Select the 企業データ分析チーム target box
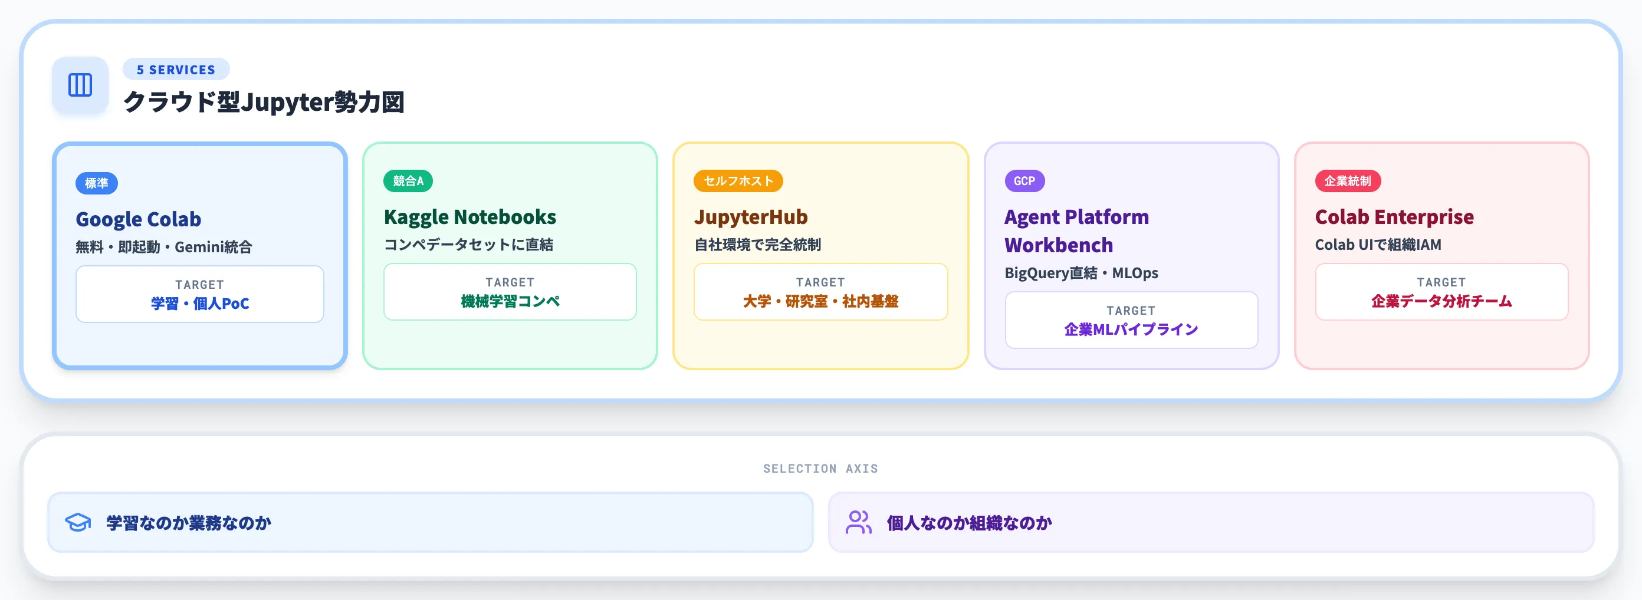This screenshot has height=600, width=1642. coord(1441,292)
